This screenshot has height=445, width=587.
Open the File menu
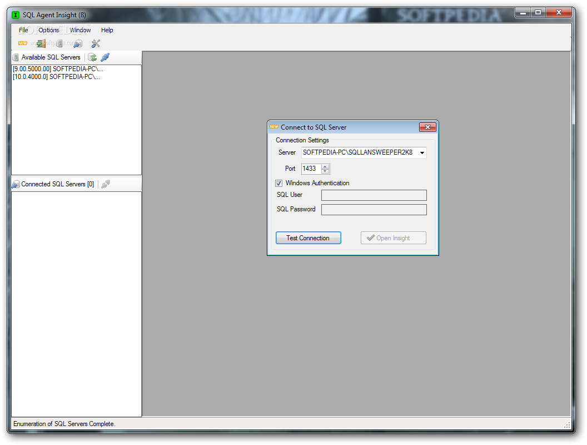(x=23, y=30)
